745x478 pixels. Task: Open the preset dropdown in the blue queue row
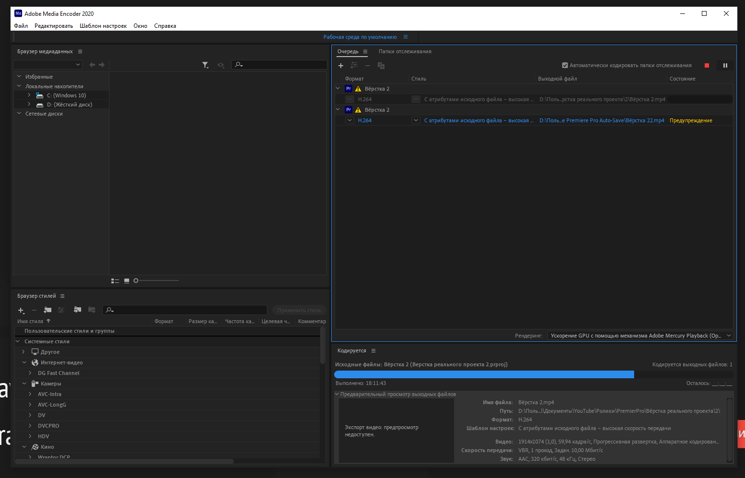point(416,120)
